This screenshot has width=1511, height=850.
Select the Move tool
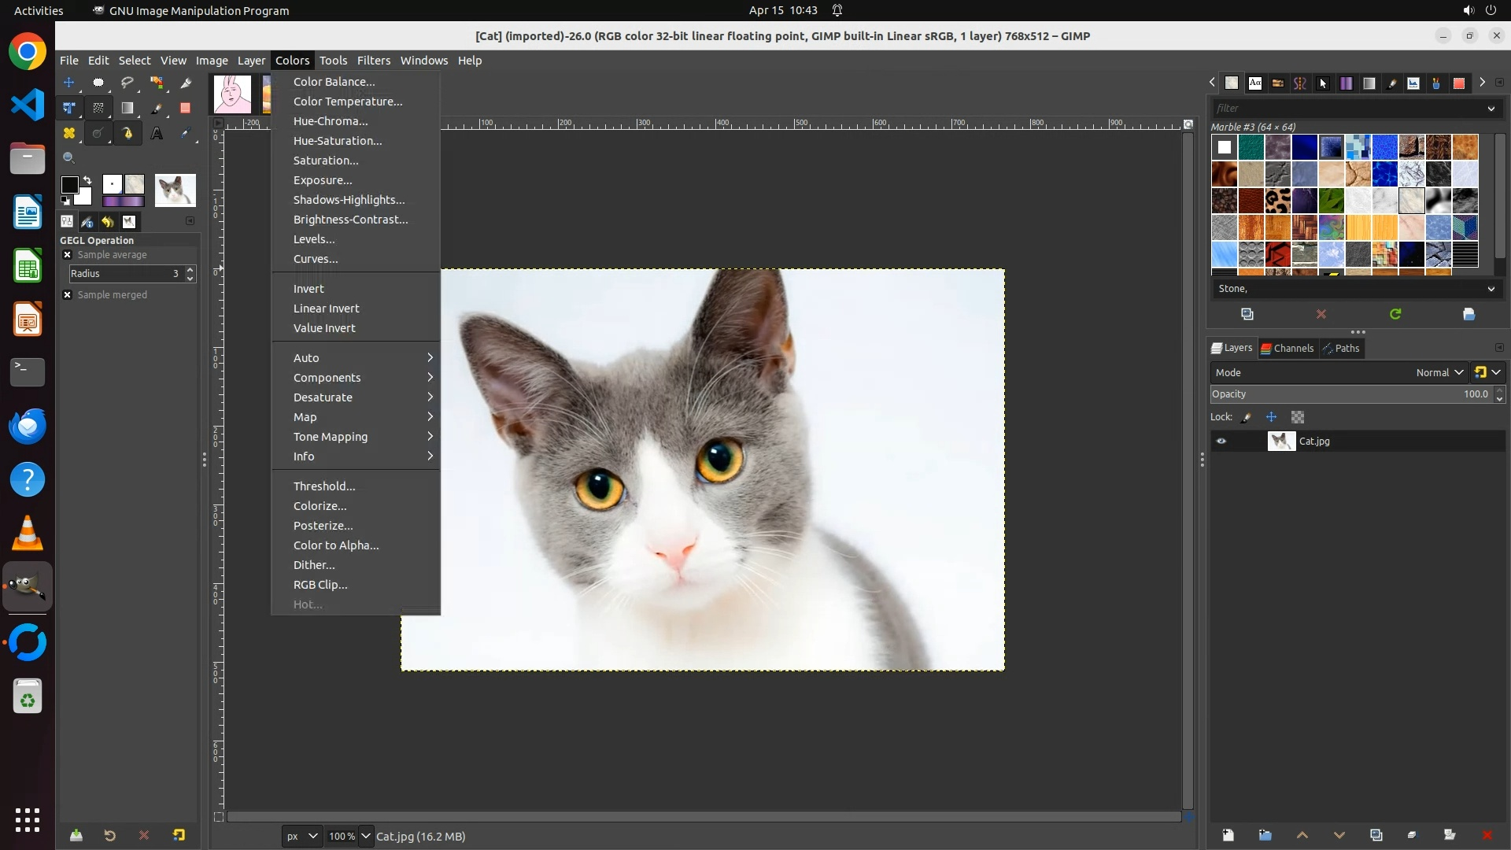coord(69,83)
